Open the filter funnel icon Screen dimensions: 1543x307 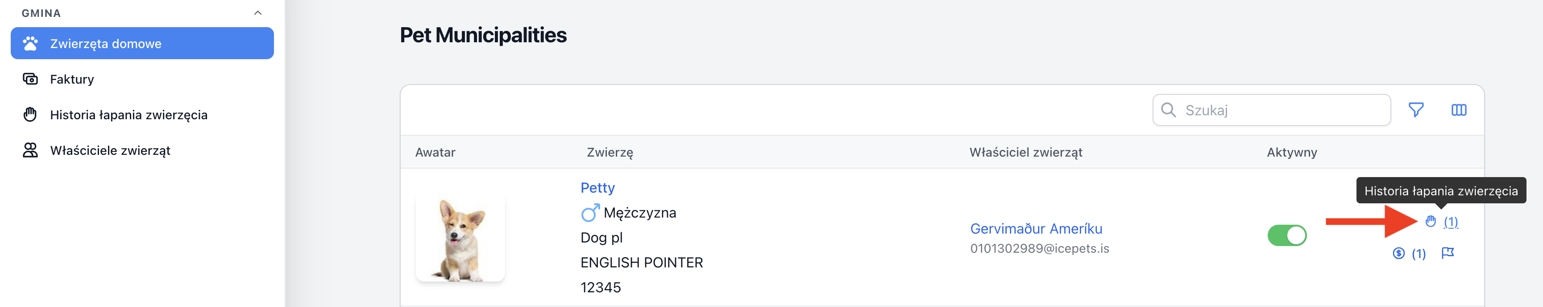[1416, 110]
